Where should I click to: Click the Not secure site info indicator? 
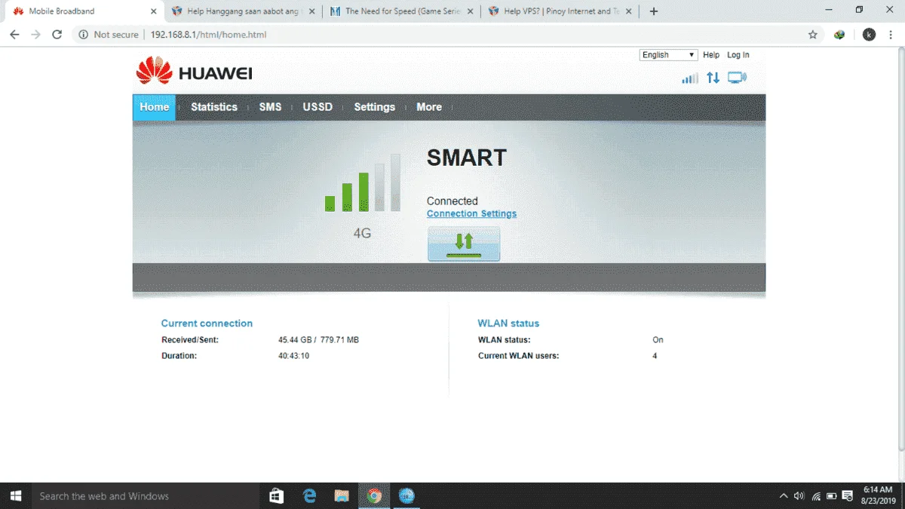point(108,35)
